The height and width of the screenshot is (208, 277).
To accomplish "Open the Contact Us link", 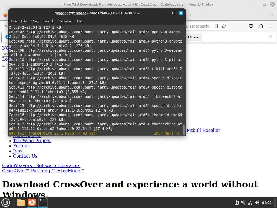I will (25, 156).
